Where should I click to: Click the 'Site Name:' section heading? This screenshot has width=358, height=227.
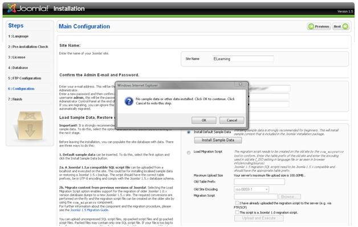(x=70, y=46)
